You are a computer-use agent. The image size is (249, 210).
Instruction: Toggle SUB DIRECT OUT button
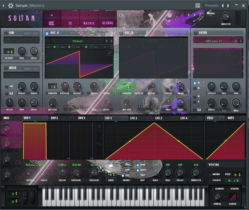pyautogui.click(x=31, y=33)
